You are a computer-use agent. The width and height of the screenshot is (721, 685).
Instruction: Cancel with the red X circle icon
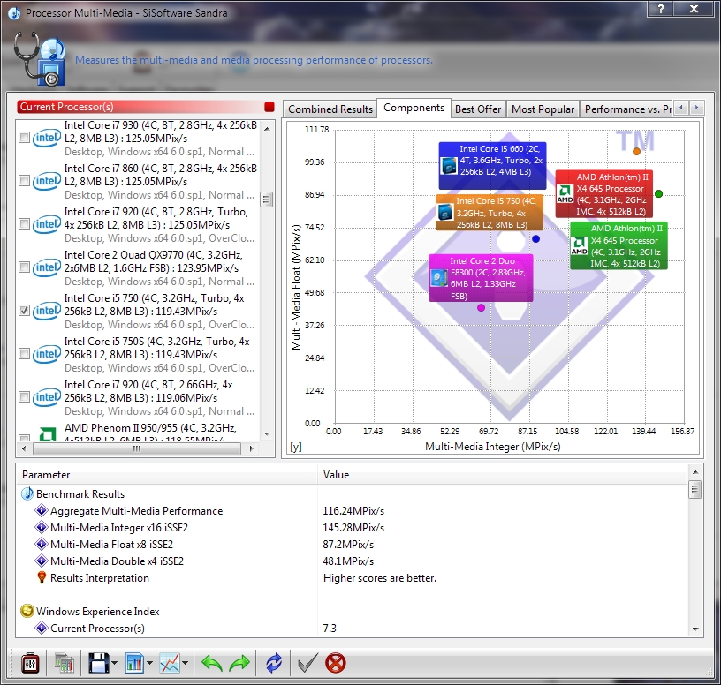pyautogui.click(x=336, y=663)
